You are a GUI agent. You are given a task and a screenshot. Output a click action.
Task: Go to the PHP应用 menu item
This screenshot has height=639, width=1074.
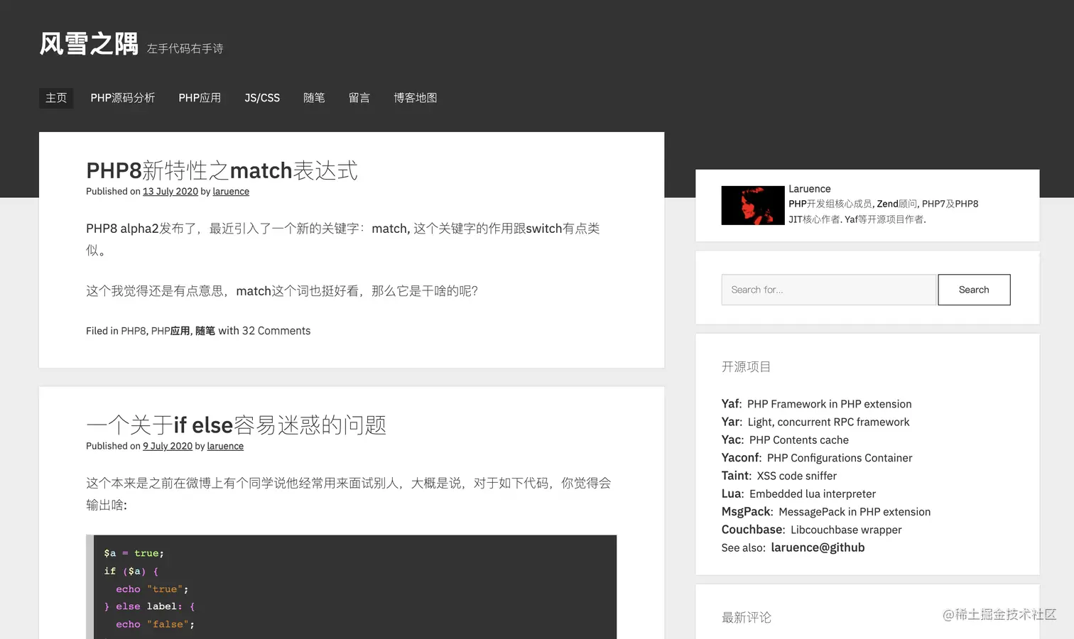tap(200, 98)
